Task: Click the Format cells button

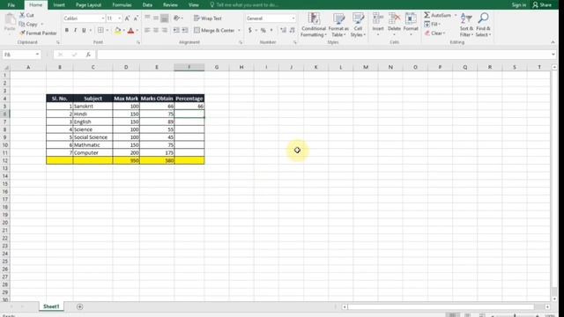Action: coord(411,25)
